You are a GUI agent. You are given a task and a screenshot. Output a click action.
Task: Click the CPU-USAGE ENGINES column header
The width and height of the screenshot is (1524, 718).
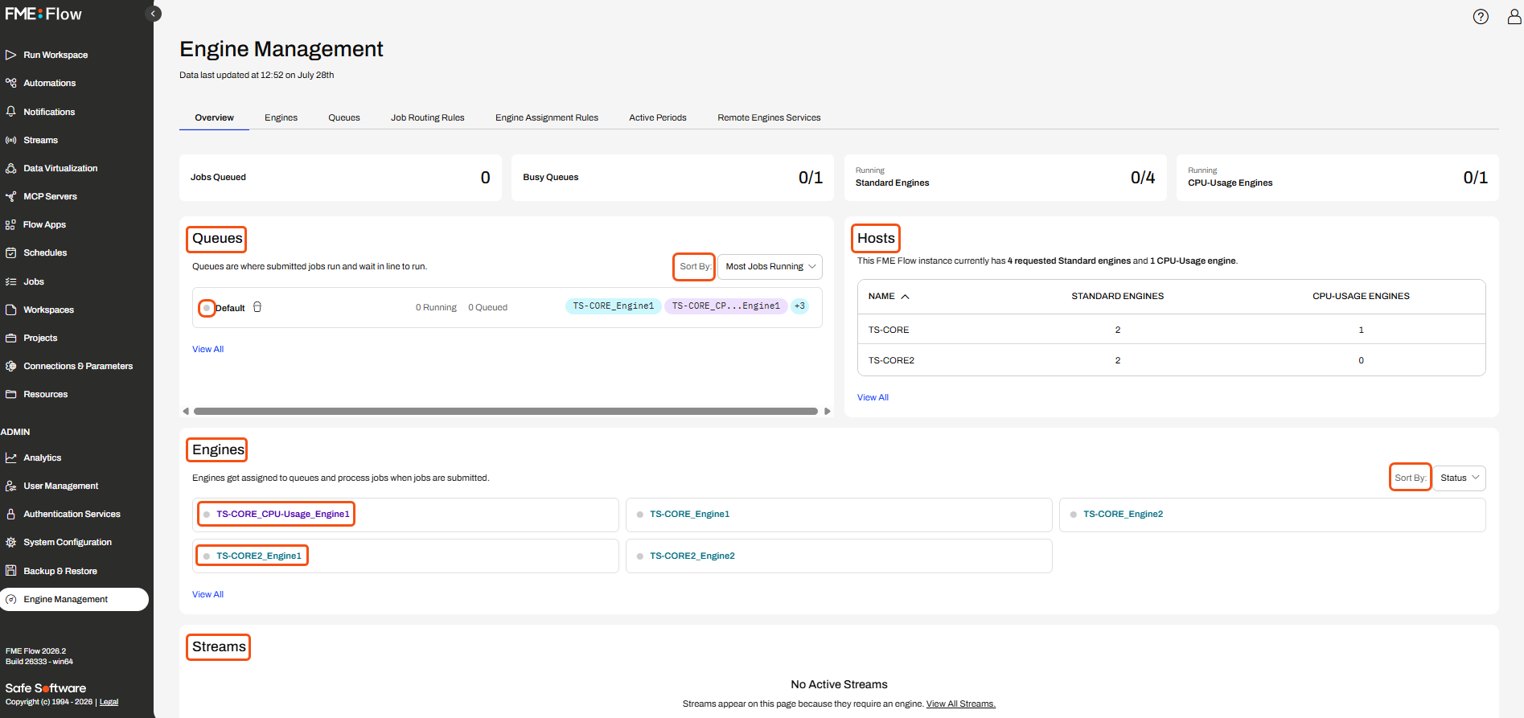click(1361, 296)
